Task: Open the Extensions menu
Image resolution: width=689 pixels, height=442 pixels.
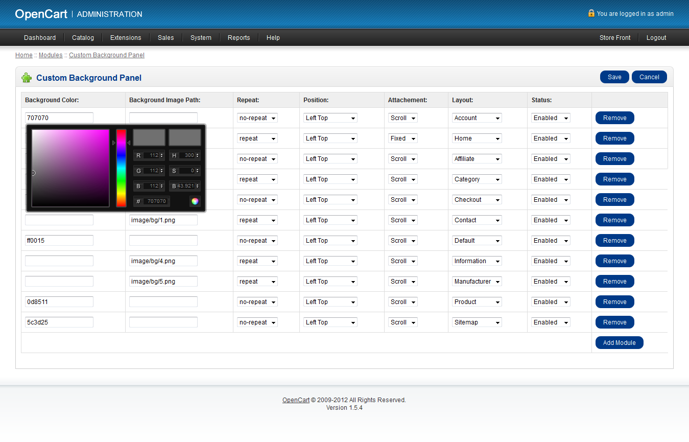Action: [126, 38]
